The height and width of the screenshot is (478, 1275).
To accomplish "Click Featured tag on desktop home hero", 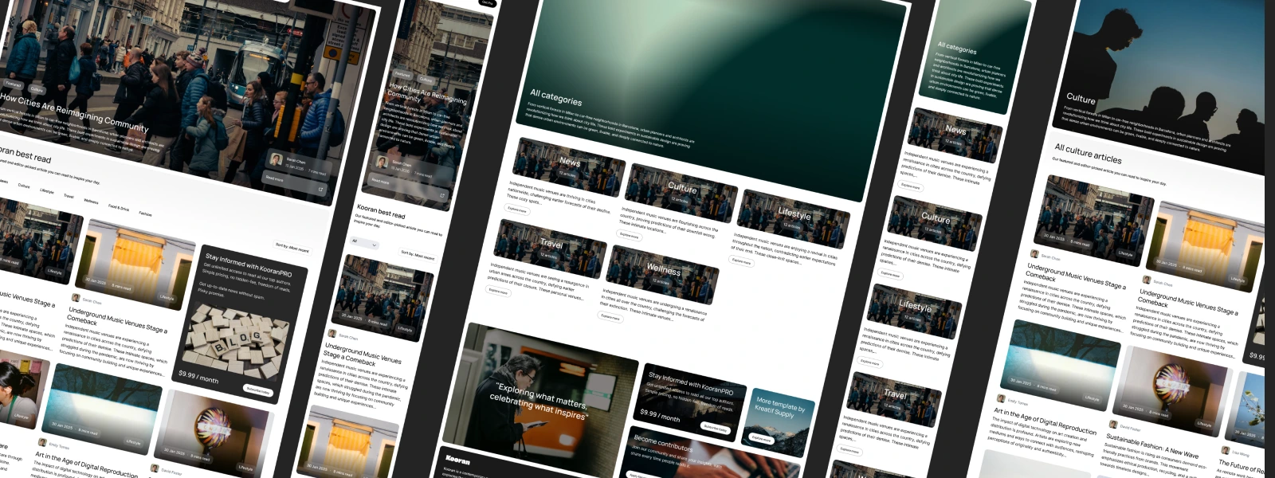I will pyautogui.click(x=14, y=84).
